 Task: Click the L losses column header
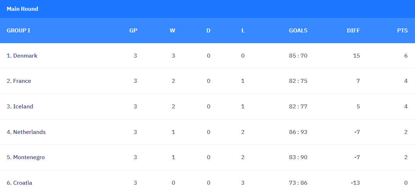[243, 31]
